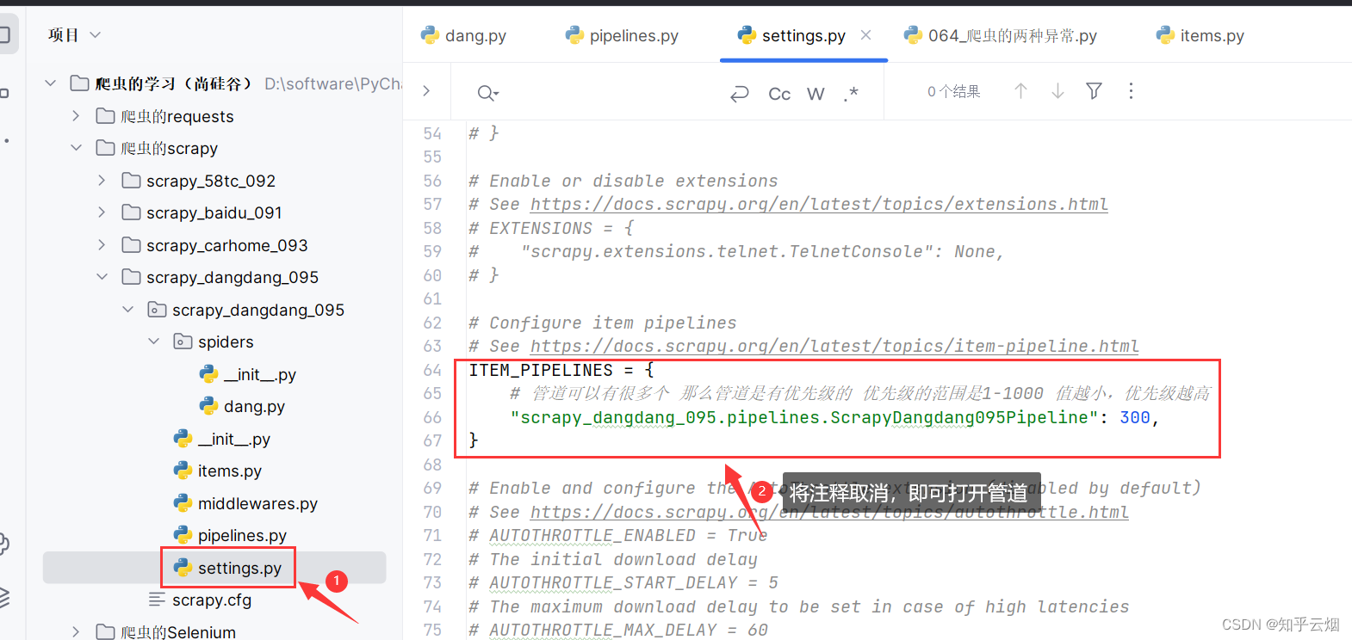Open pipelines.py in project tree

(242, 535)
